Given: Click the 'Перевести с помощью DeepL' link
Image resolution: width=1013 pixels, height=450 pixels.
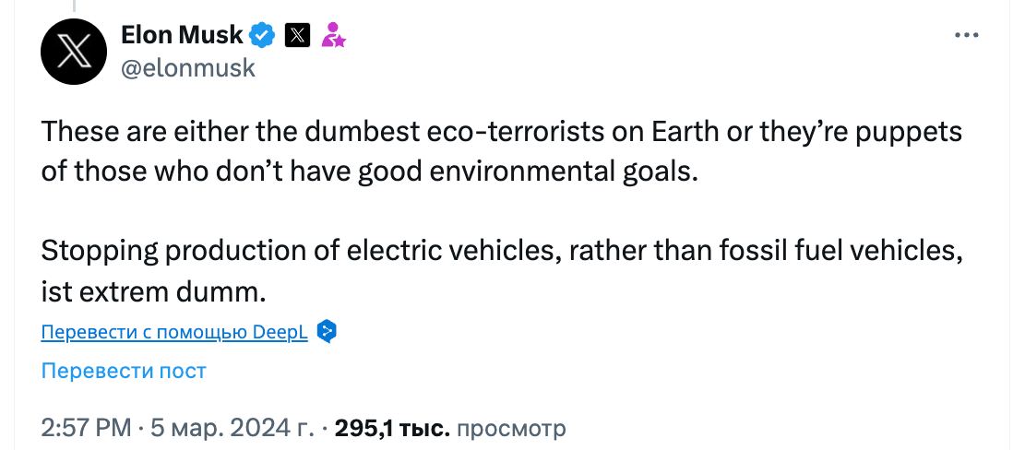Looking at the screenshot, I should (x=174, y=332).
